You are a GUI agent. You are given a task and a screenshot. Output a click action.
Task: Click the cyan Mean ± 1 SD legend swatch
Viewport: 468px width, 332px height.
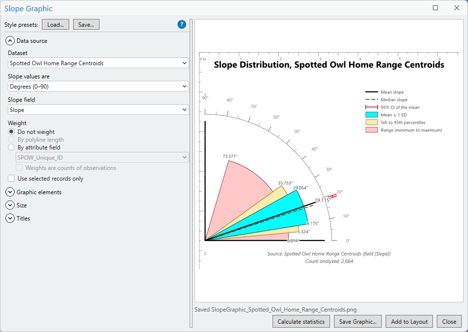(371, 115)
